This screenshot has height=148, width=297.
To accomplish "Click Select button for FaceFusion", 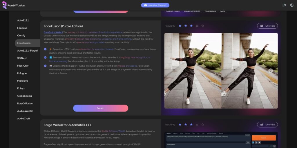I will pos(101,108).
